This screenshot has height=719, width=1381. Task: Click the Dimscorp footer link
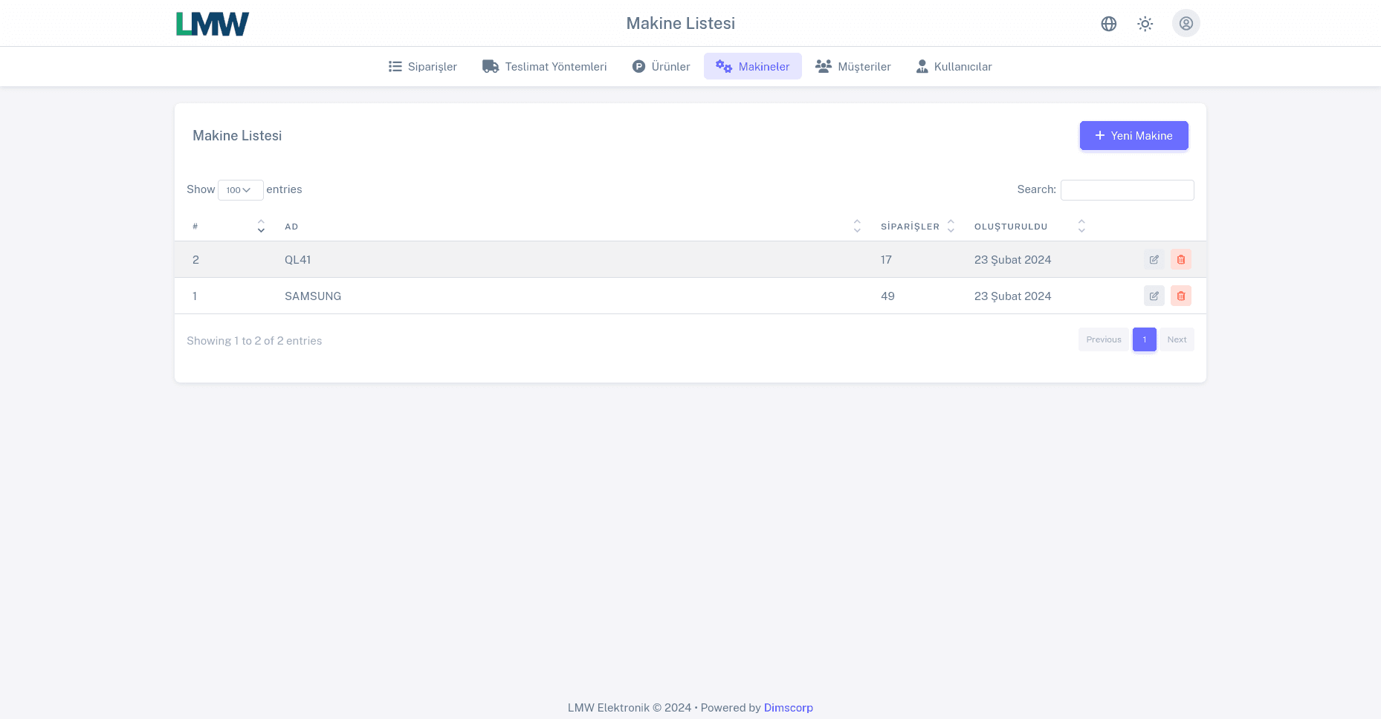788,708
